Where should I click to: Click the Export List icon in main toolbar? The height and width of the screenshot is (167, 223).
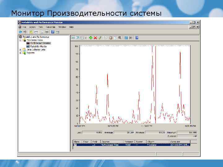(42, 32)
